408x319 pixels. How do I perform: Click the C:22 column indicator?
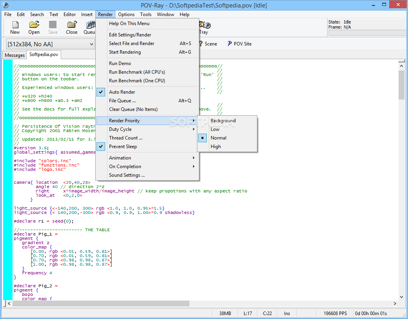[267, 314]
